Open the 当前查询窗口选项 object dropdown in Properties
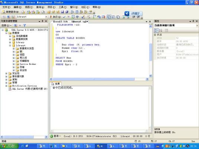 click(x=197, y=26)
